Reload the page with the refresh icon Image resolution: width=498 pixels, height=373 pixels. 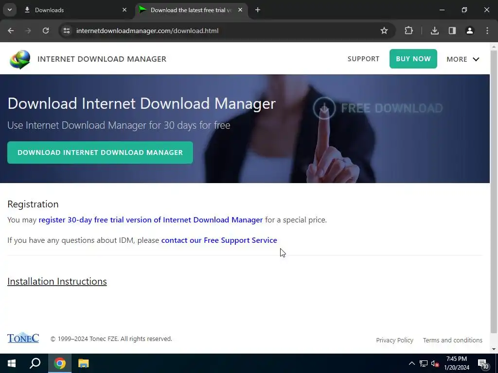click(46, 31)
